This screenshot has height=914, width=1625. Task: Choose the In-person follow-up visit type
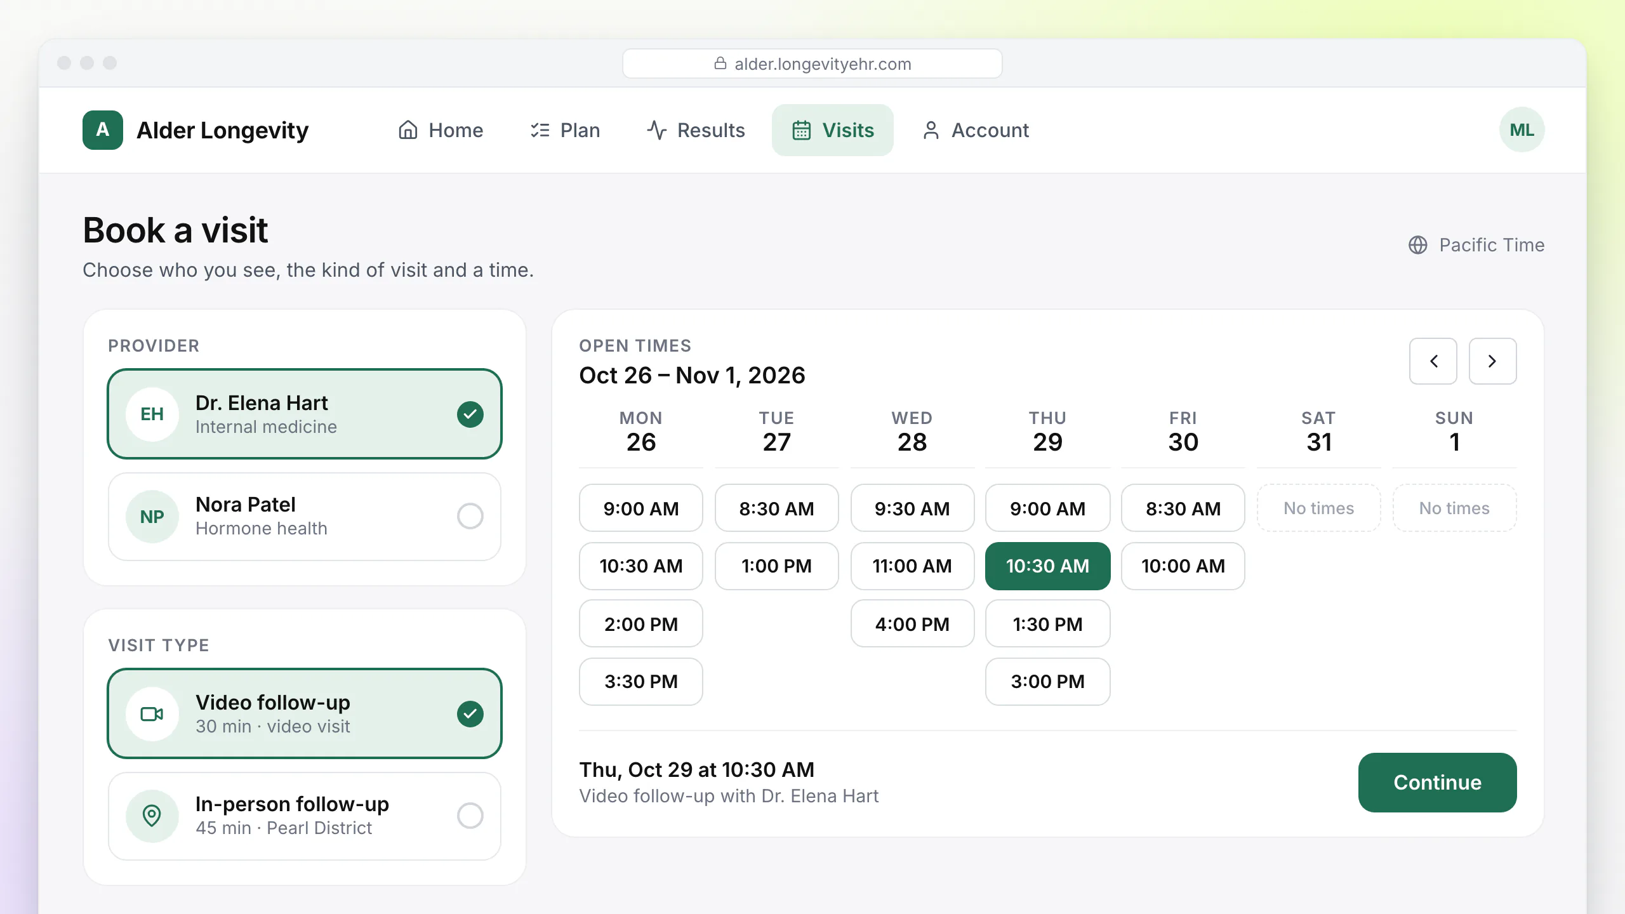click(305, 816)
